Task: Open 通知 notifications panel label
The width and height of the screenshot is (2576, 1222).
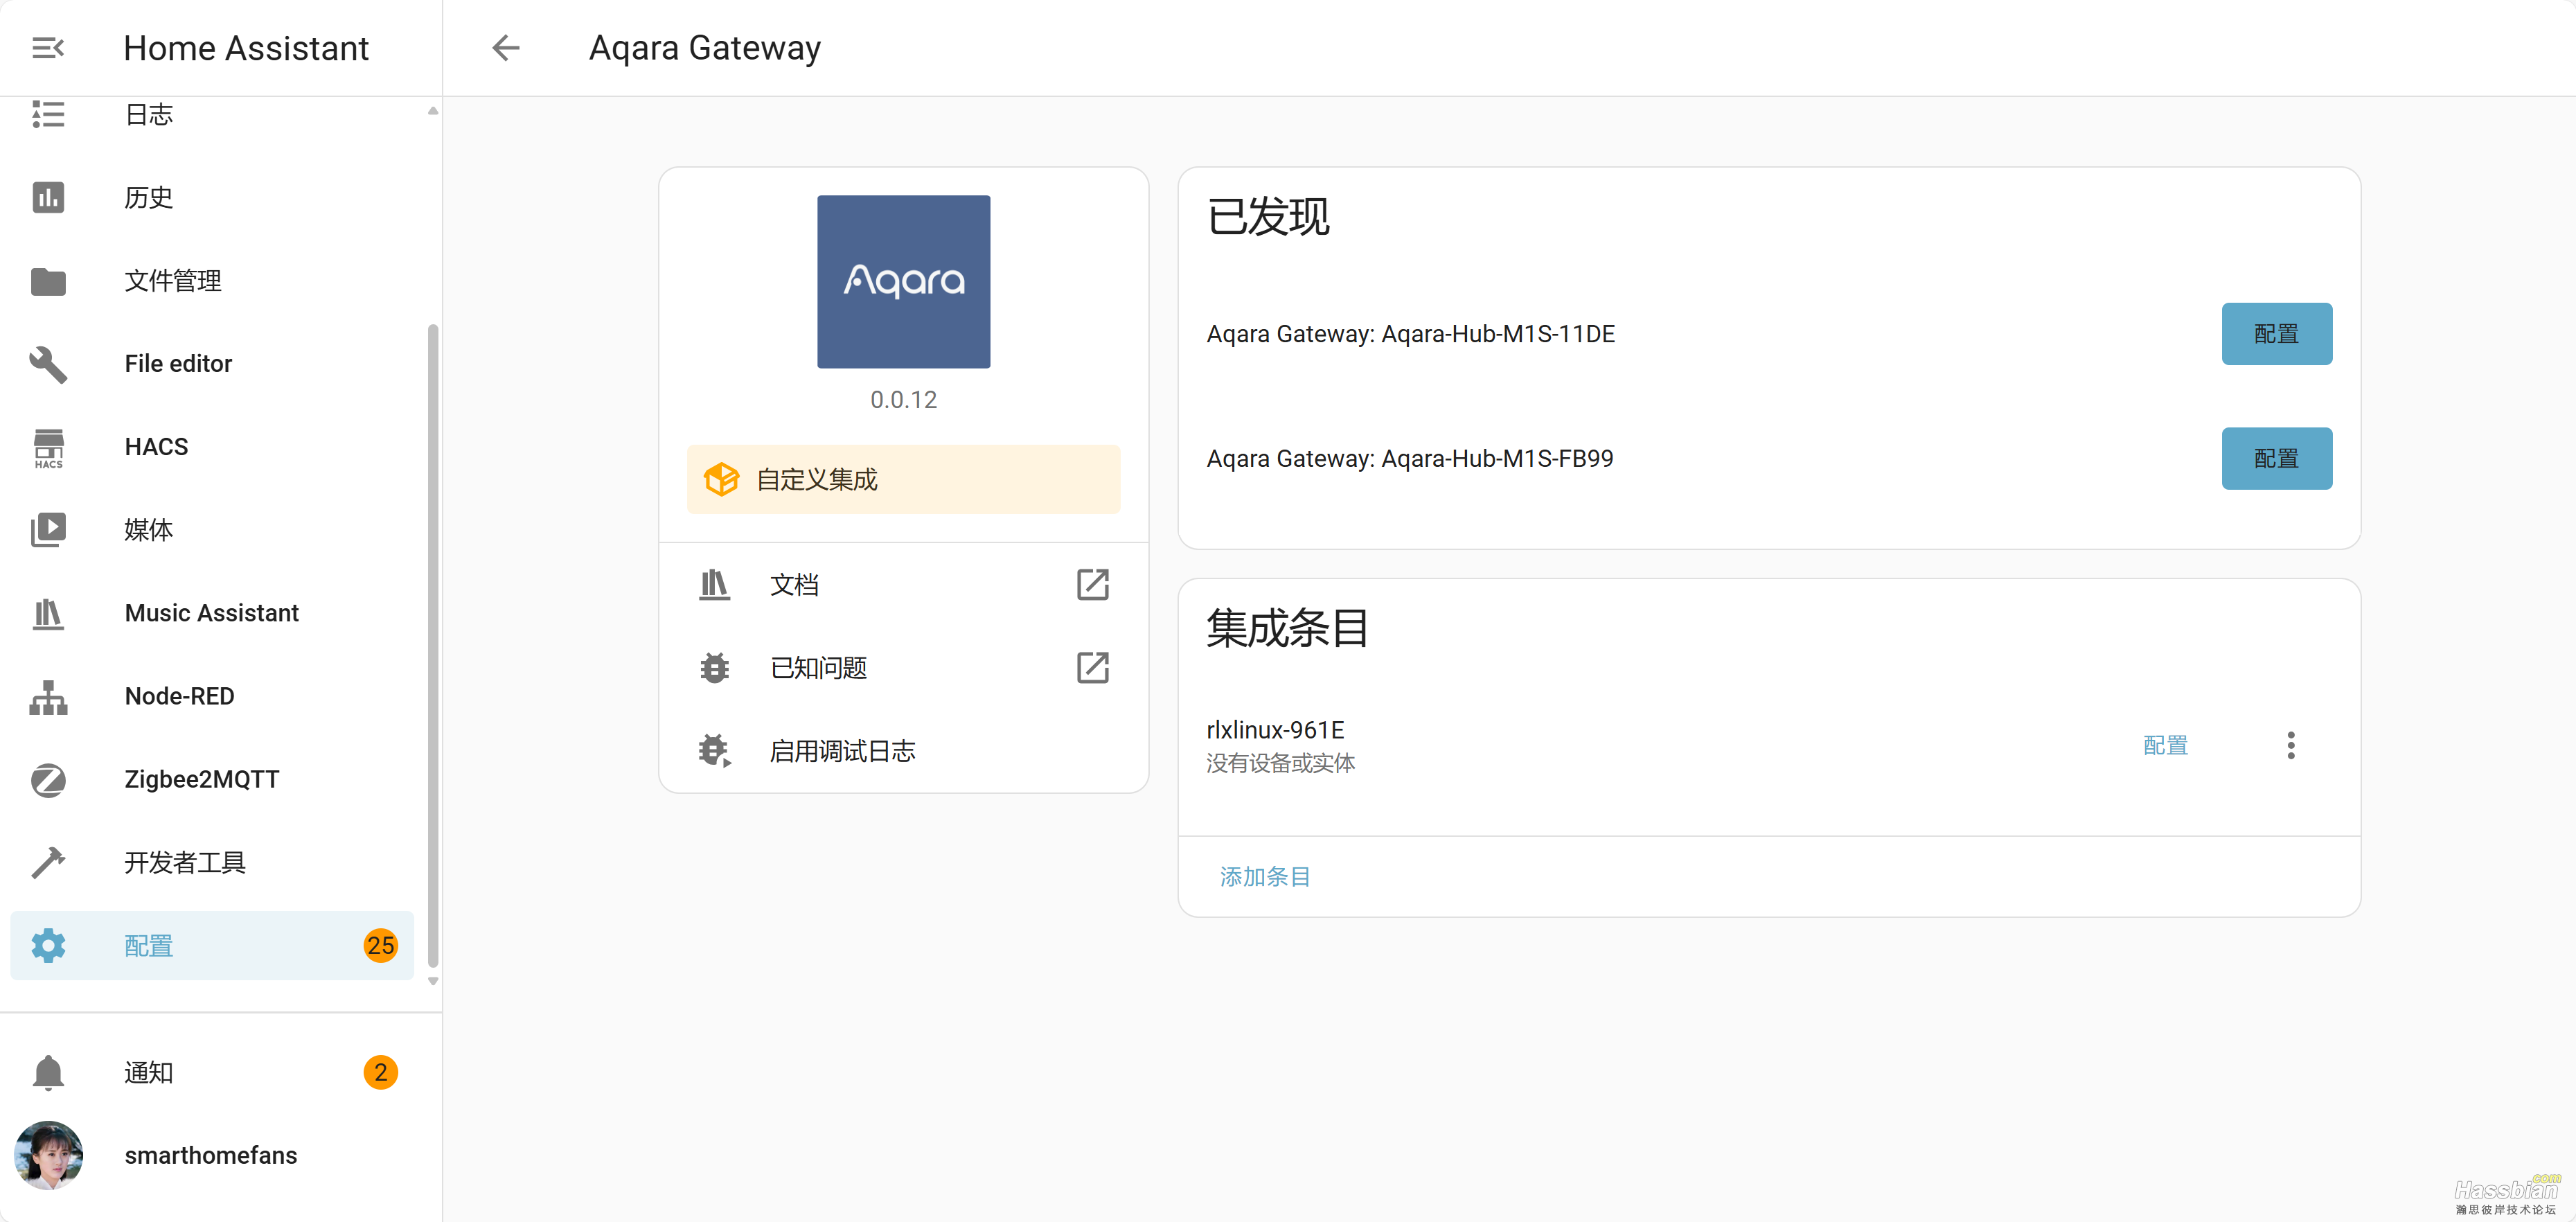Action: click(148, 1073)
